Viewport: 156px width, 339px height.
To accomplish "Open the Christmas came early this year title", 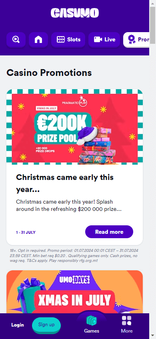I will pos(65,184).
